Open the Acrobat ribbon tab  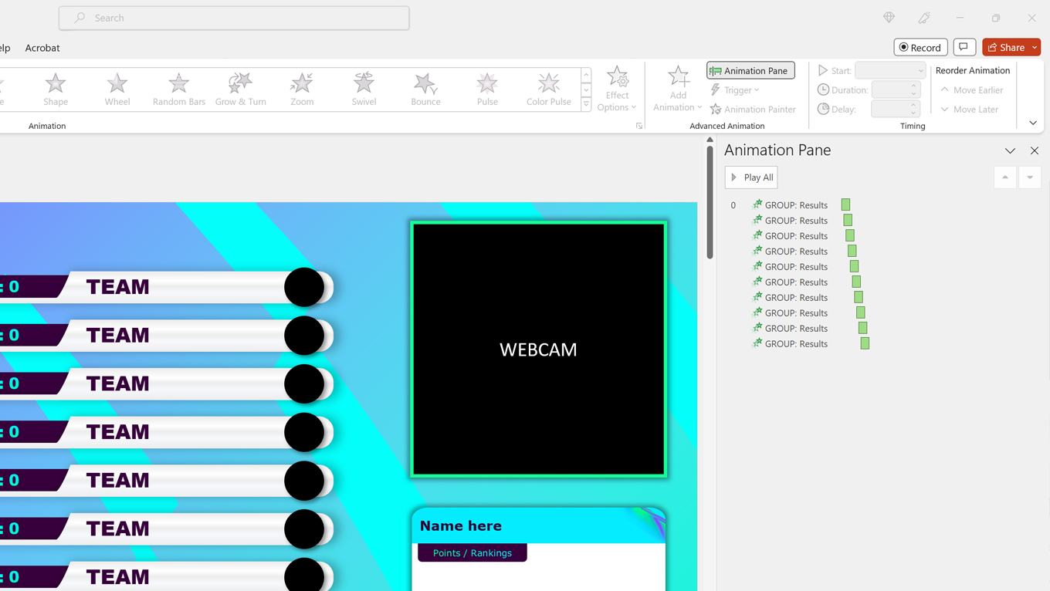tap(42, 48)
